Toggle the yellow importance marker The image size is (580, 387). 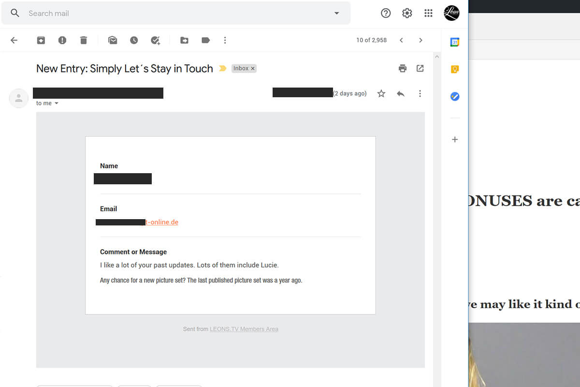point(222,69)
